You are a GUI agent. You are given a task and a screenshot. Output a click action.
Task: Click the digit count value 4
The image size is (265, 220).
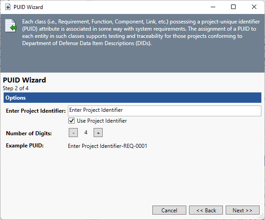(86, 133)
